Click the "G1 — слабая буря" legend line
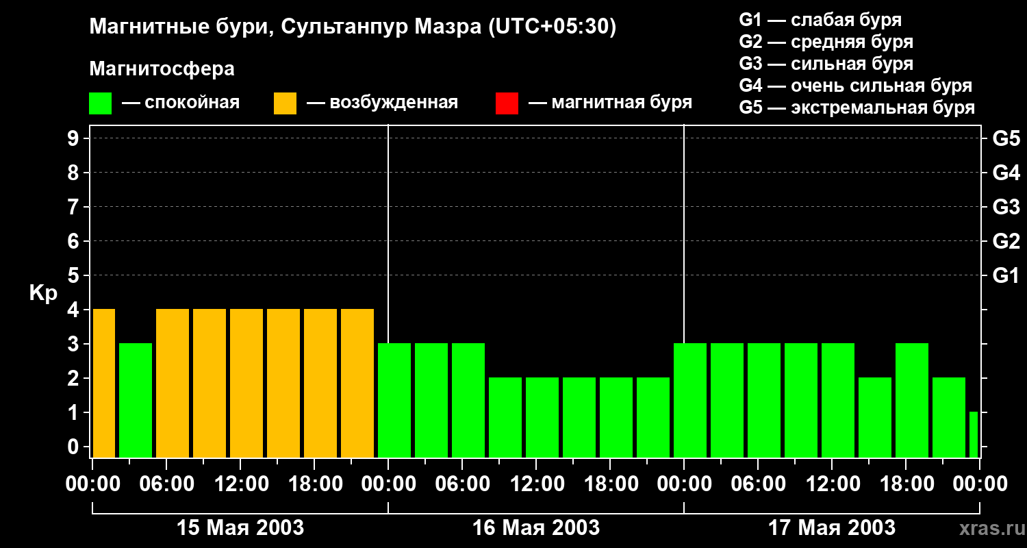The image size is (1027, 548). pos(820,20)
